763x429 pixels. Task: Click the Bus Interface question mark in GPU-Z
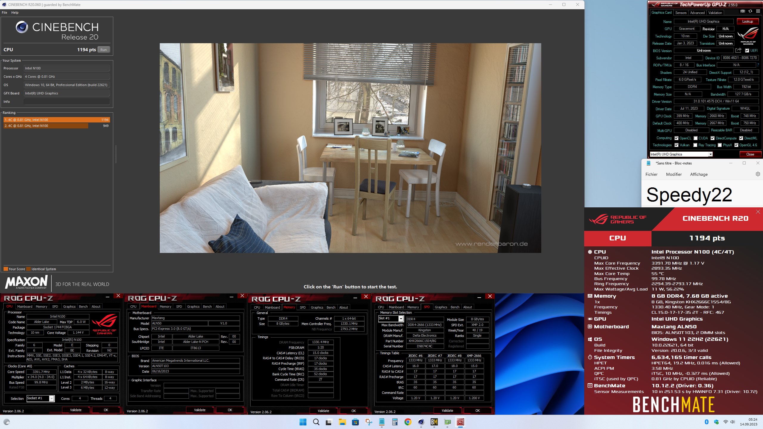[x=758, y=65]
